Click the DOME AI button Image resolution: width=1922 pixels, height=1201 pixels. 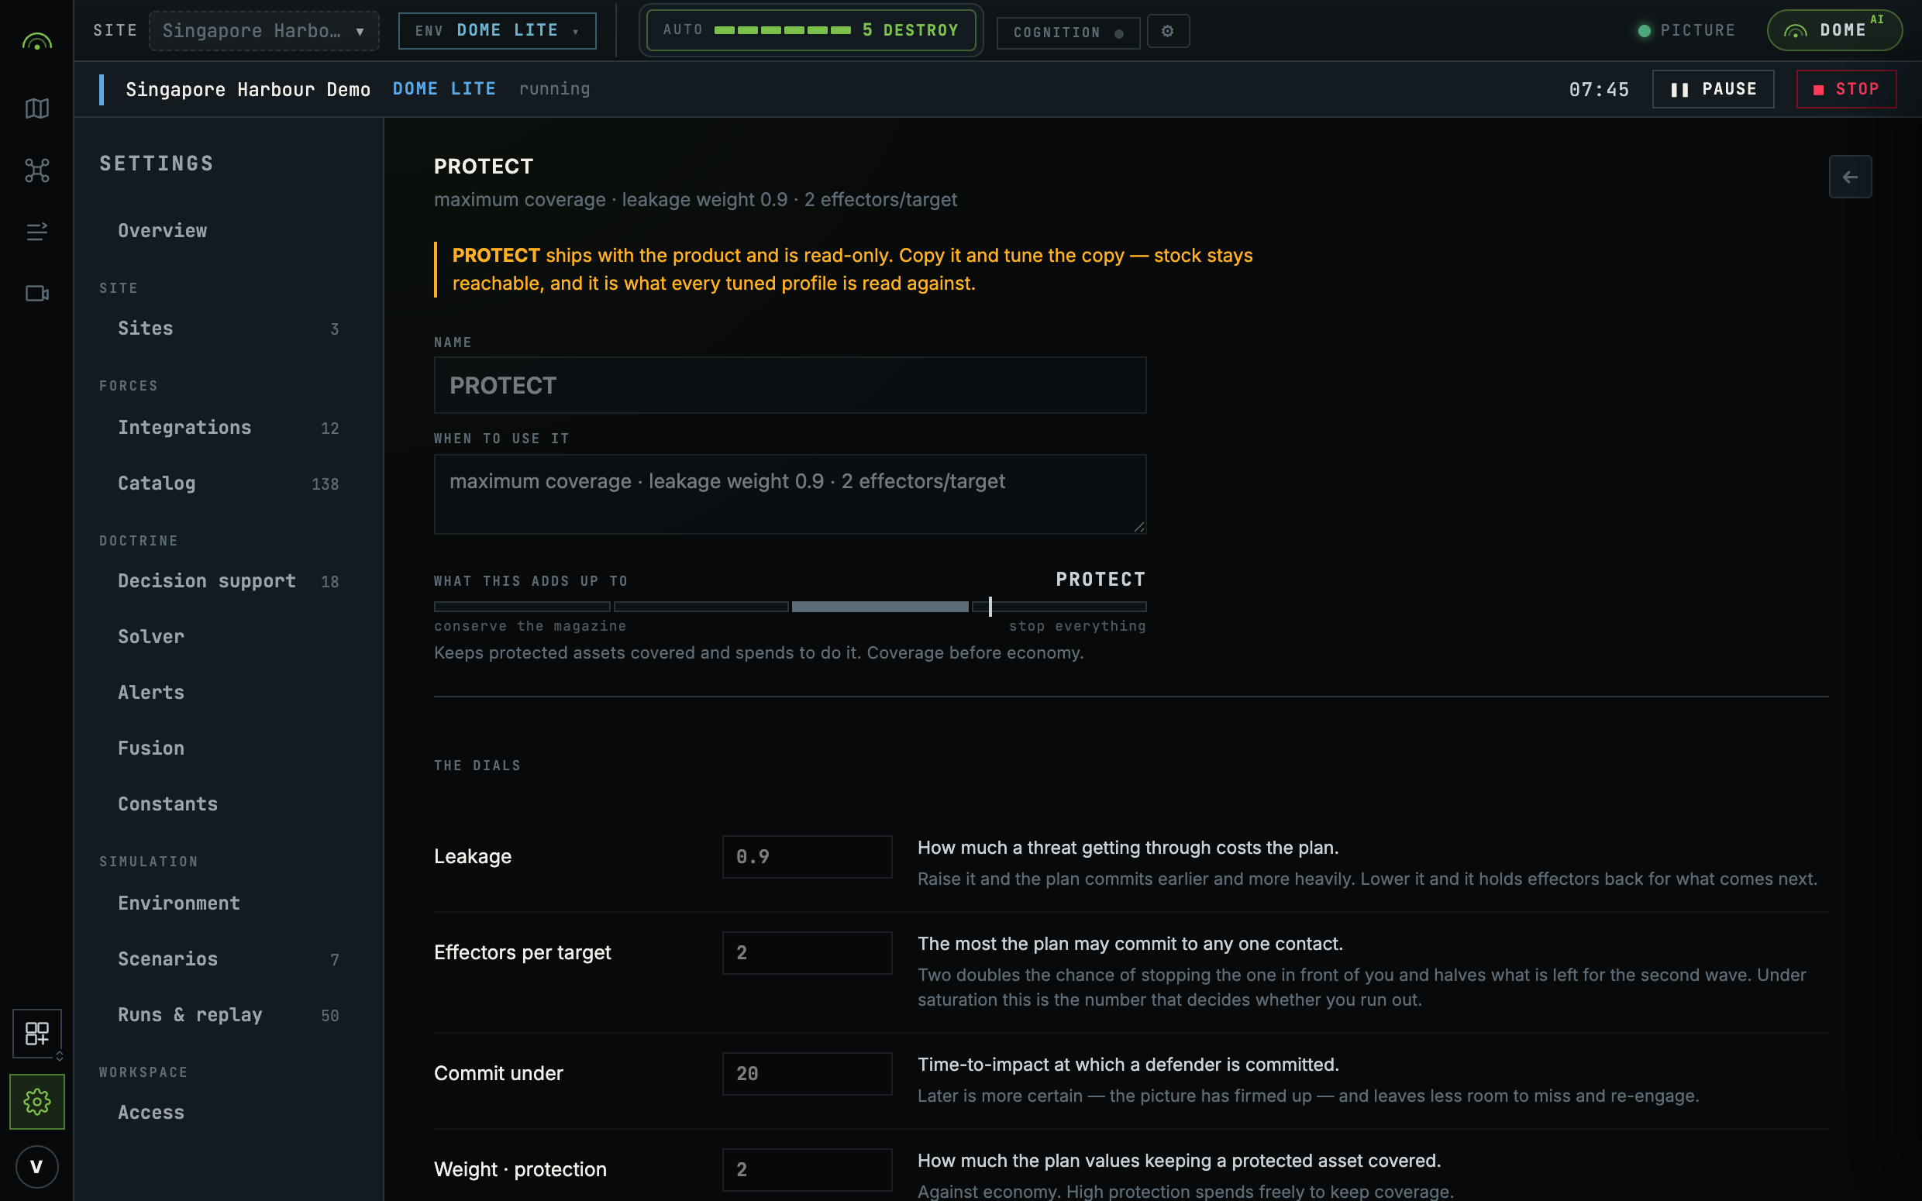point(1834,30)
